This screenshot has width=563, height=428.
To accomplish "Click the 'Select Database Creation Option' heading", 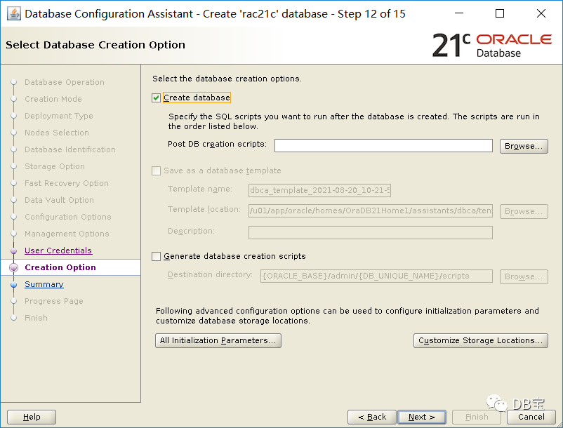I will point(95,45).
